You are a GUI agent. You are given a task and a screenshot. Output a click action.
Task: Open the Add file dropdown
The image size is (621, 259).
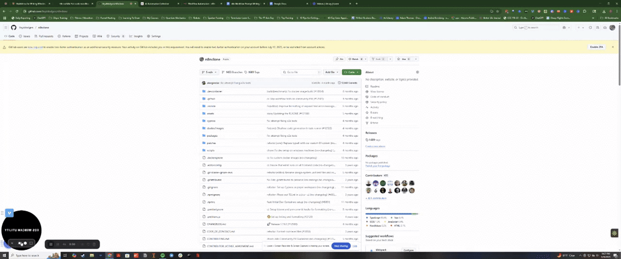pyautogui.click(x=332, y=73)
